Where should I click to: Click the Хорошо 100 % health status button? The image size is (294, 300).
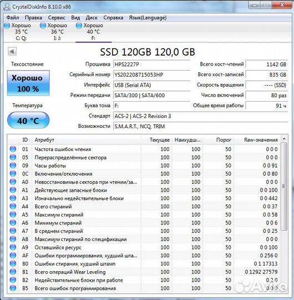click(28, 83)
